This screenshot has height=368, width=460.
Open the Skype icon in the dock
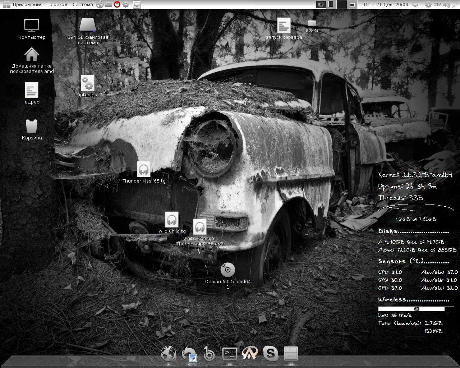click(x=270, y=354)
